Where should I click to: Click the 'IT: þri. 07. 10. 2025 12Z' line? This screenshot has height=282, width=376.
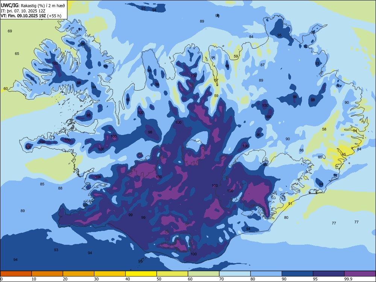[x=23, y=11]
